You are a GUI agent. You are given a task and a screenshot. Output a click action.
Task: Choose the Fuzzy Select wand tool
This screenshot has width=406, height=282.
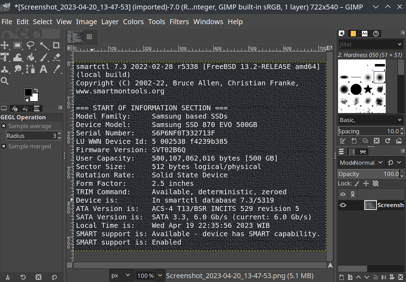pos(43,45)
